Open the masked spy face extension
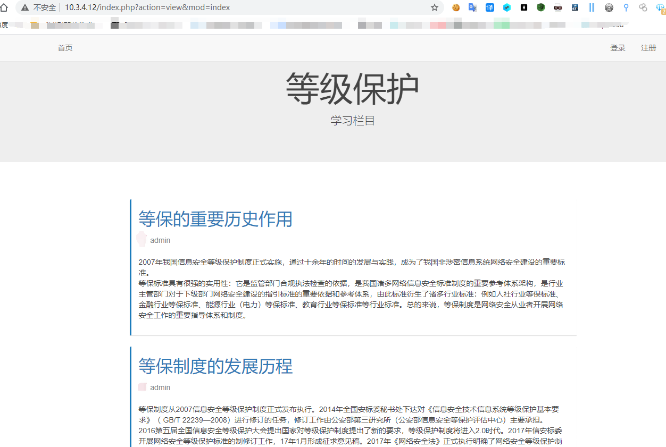The height and width of the screenshot is (447, 666). (x=558, y=7)
